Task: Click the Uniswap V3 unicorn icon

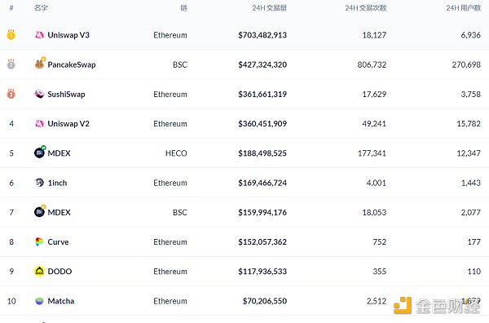Action: pyautogui.click(x=39, y=35)
